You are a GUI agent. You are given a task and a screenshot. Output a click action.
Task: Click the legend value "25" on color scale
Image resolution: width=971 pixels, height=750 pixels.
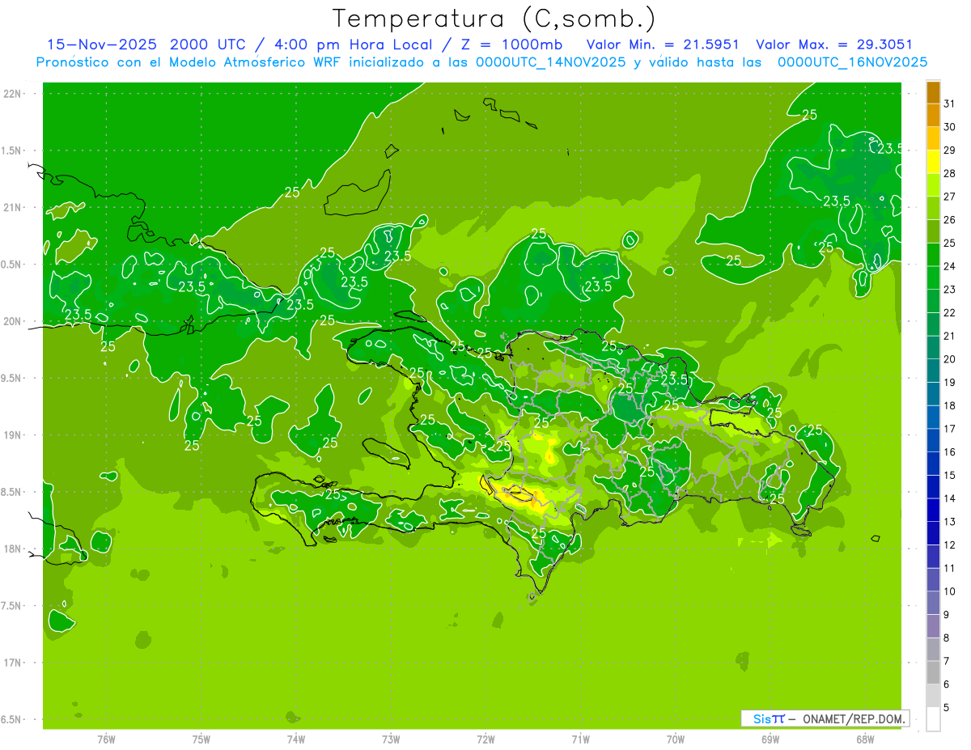point(950,243)
